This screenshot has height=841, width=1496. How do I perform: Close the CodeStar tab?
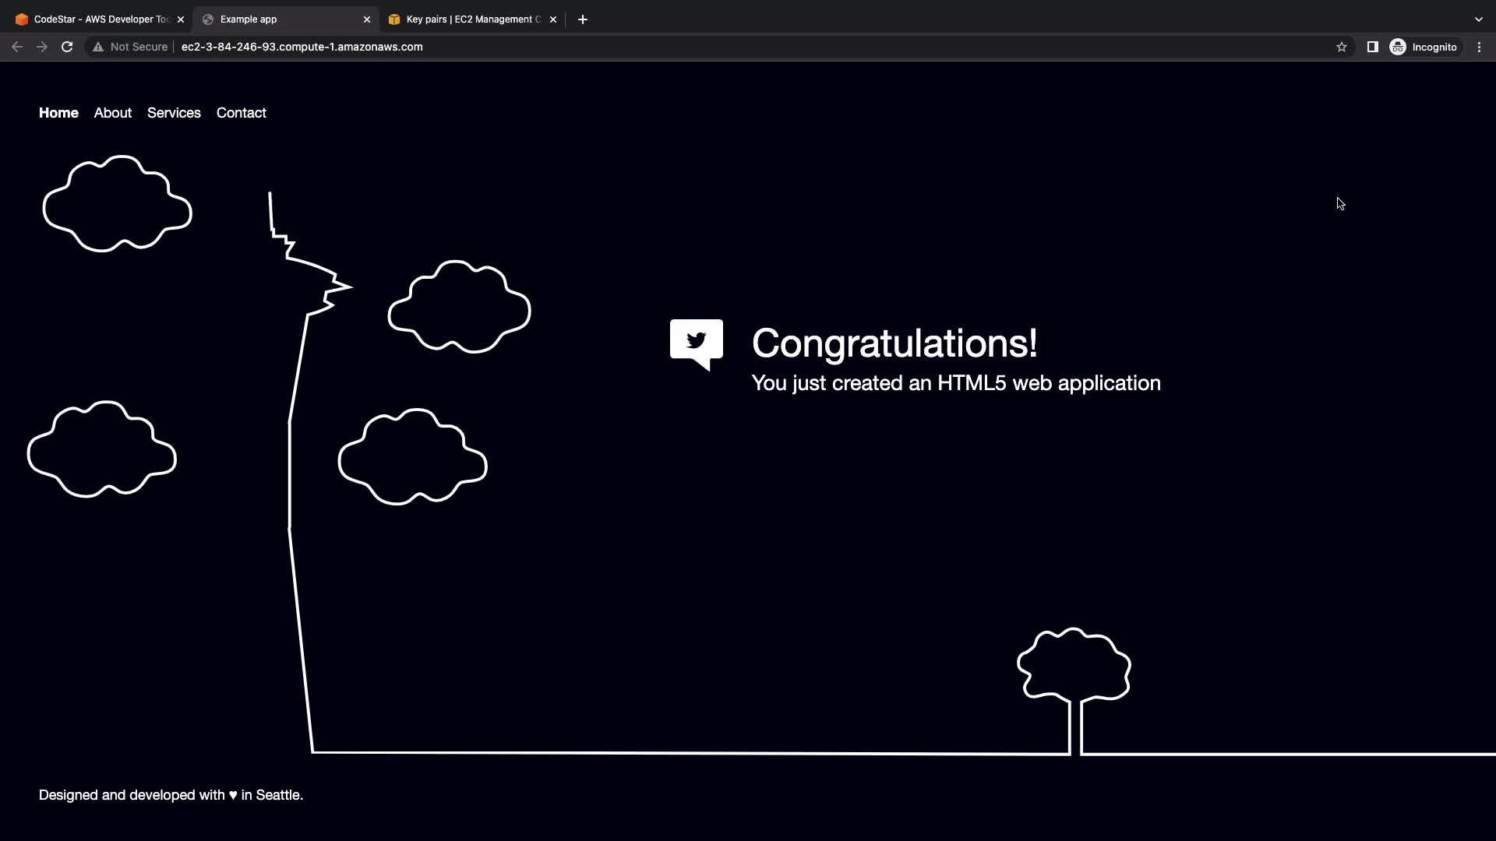pyautogui.click(x=181, y=19)
